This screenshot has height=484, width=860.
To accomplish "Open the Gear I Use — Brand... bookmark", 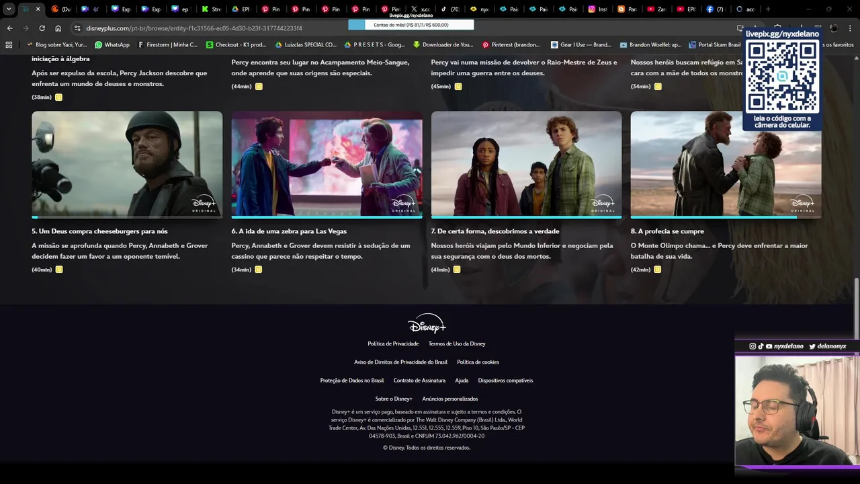I will (x=581, y=44).
